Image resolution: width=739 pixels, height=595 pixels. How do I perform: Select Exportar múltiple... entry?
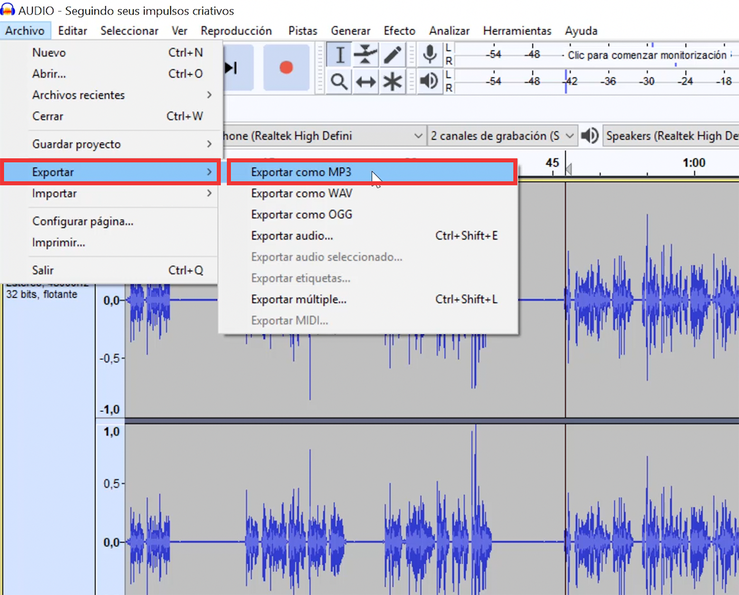pyautogui.click(x=368, y=299)
